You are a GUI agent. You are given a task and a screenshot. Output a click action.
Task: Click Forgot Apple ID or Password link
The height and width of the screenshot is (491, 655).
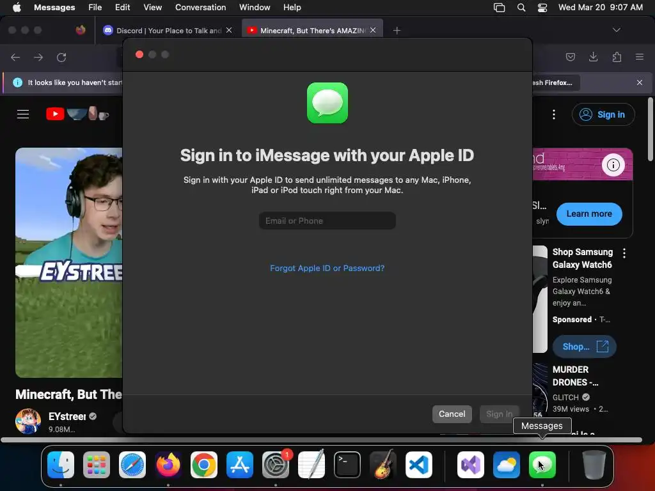[327, 268]
